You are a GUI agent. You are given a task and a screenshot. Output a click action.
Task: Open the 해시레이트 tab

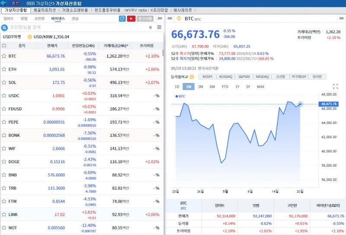click(x=183, y=10)
